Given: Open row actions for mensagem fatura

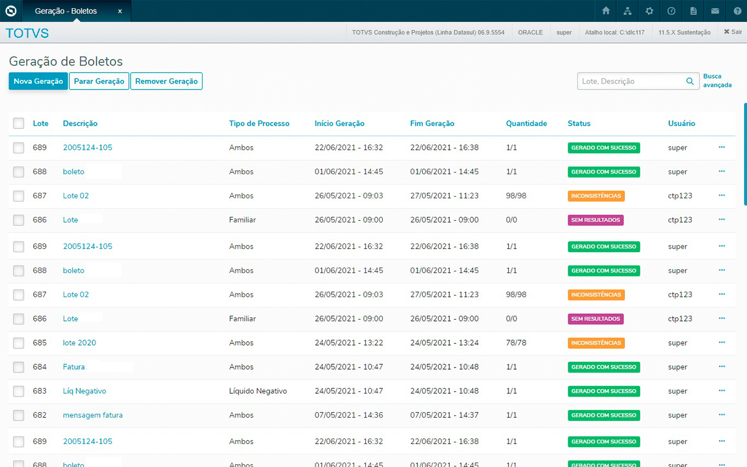Looking at the screenshot, I should coord(722,415).
